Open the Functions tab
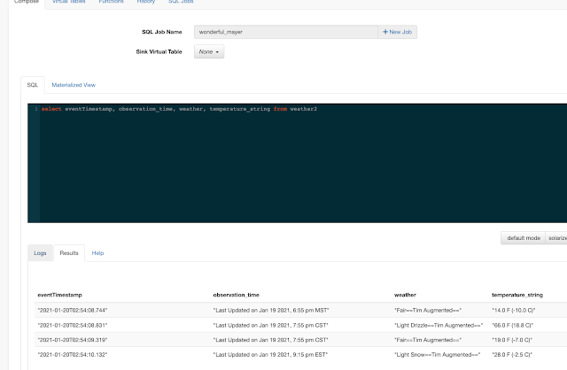Image resolution: width=567 pixels, height=370 pixels. 112,3
